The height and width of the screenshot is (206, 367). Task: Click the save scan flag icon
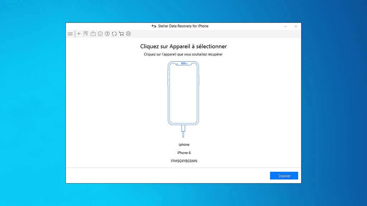point(86,34)
